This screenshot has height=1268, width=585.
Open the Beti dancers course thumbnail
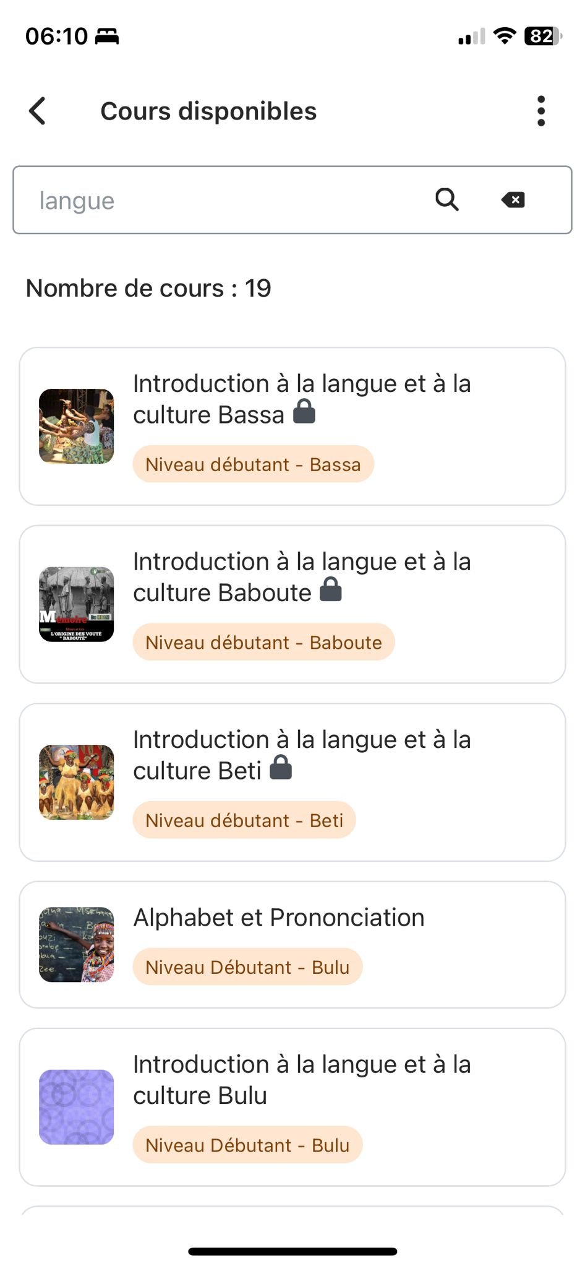pos(77,782)
